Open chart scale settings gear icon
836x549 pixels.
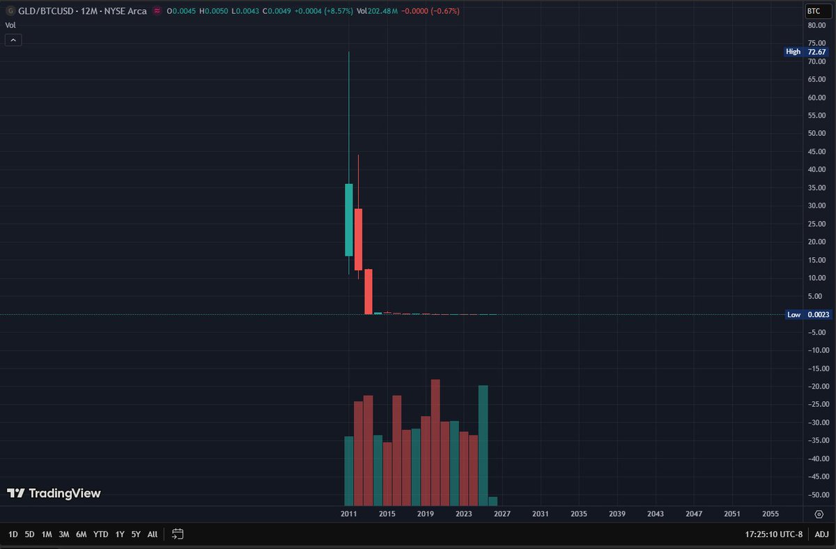[x=819, y=513]
